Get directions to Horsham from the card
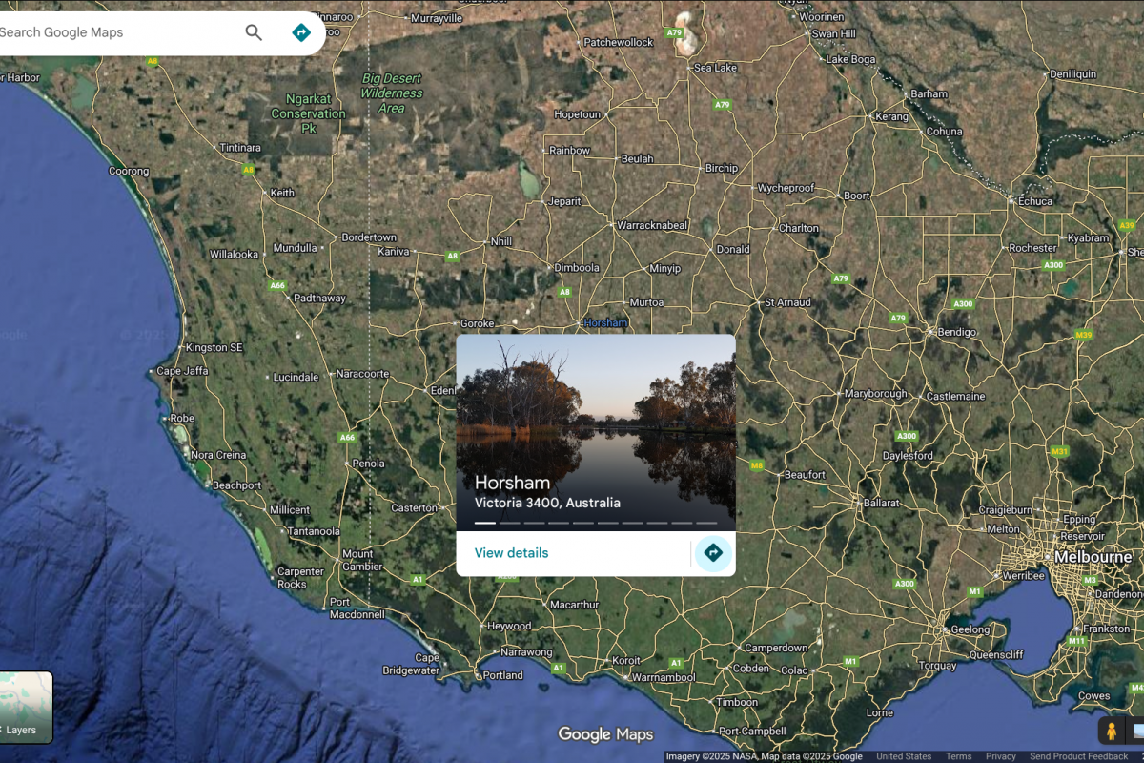 713,553
